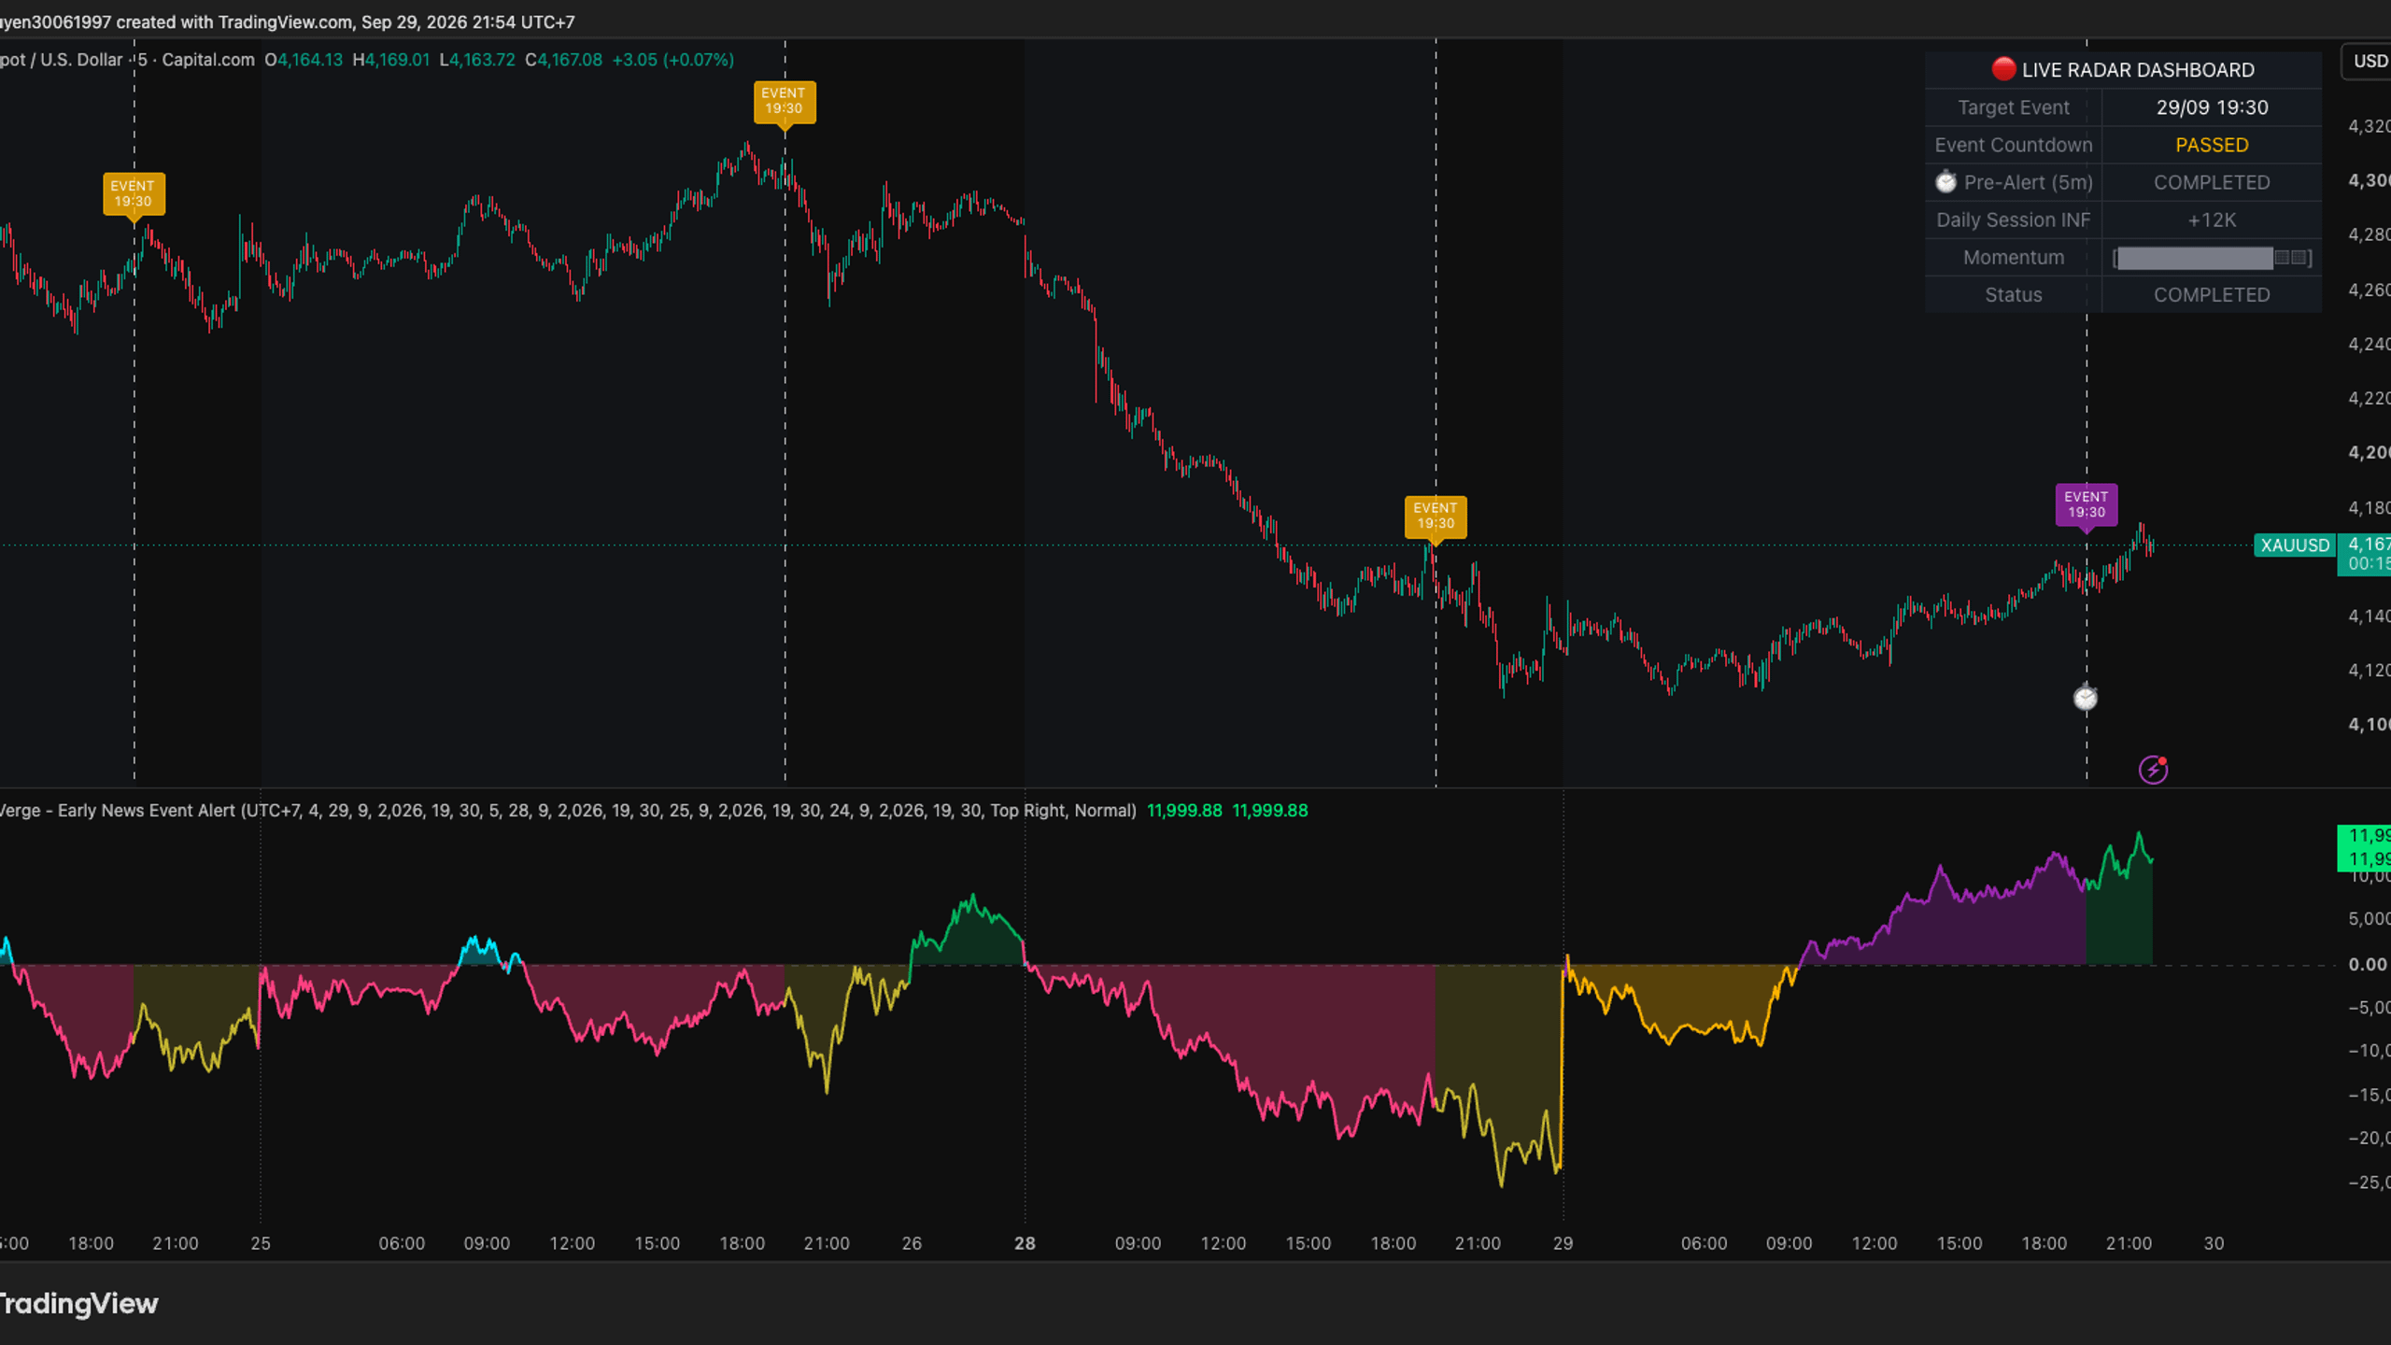
Task: Click the XAUUSD price label tag
Action: pyautogui.click(x=2295, y=545)
